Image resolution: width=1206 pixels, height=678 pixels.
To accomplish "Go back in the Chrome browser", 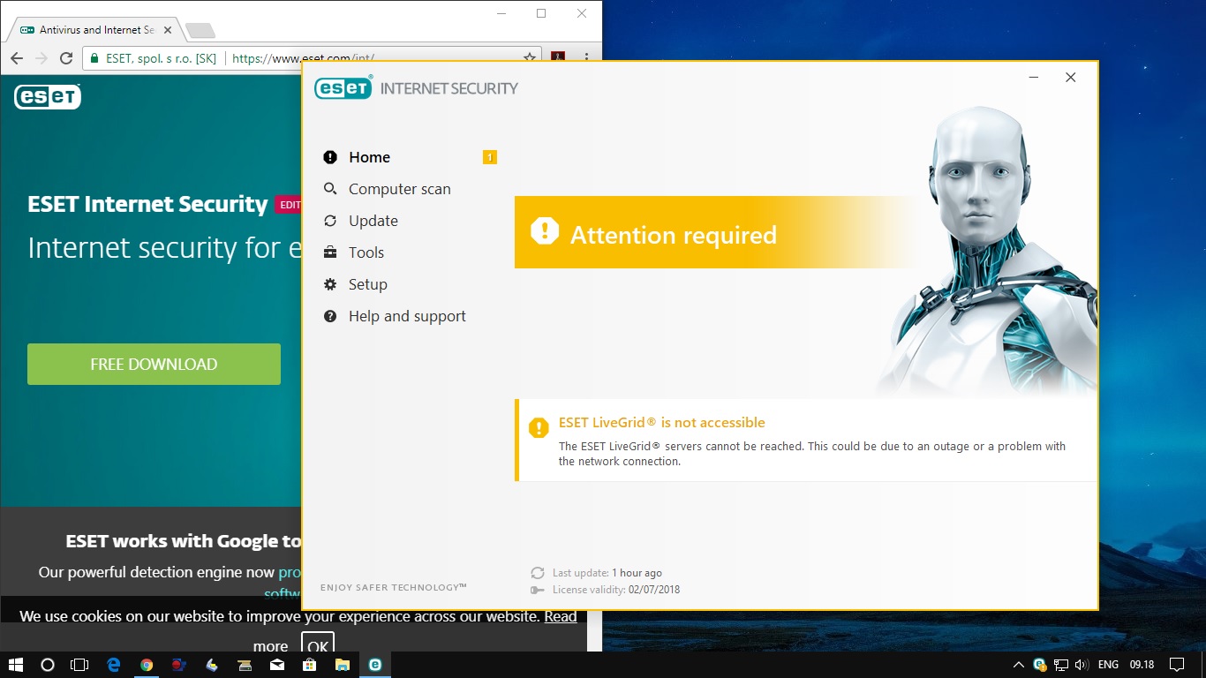I will 17,58.
